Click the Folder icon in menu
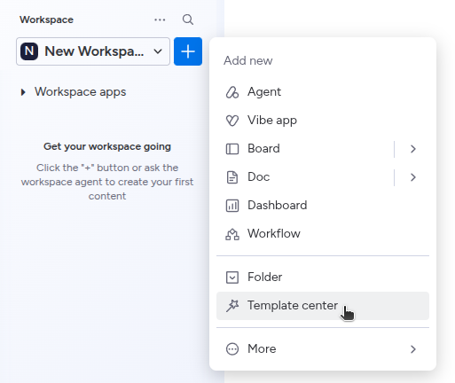The width and height of the screenshot is (455, 383). pyautogui.click(x=232, y=277)
